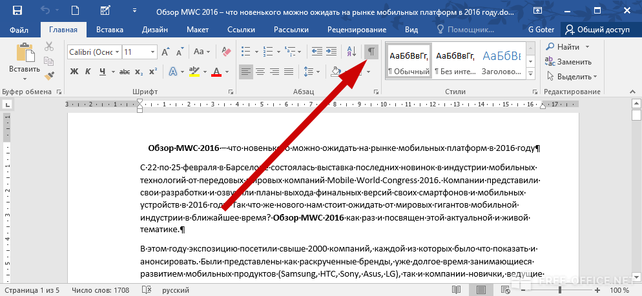Cut selection with the scissors icon
The width and height of the screenshot is (642, 296).
49,46
